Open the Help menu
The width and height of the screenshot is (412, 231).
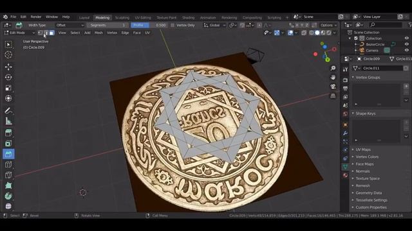[x=66, y=17]
